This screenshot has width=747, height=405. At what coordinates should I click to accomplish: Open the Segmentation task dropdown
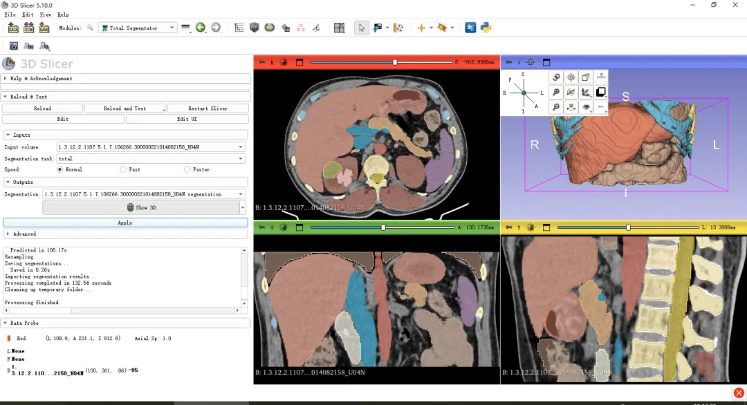[x=151, y=158]
